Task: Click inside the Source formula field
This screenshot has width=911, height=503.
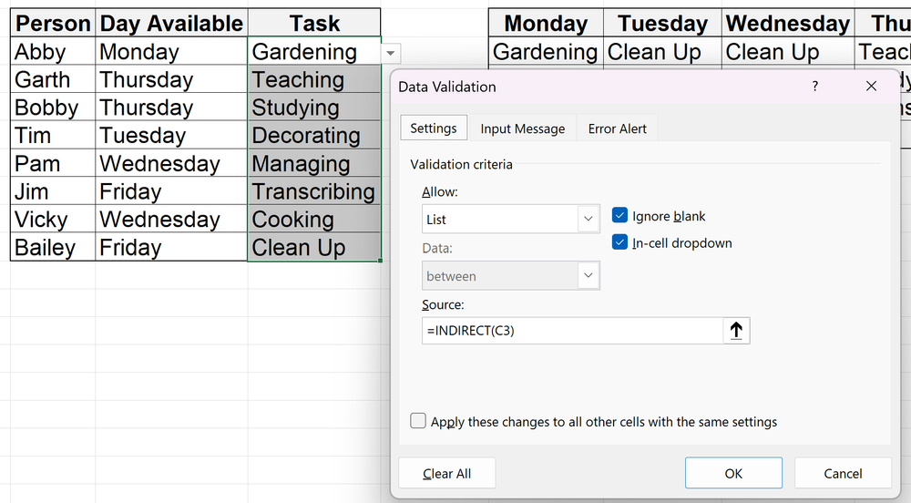Action: tap(571, 331)
